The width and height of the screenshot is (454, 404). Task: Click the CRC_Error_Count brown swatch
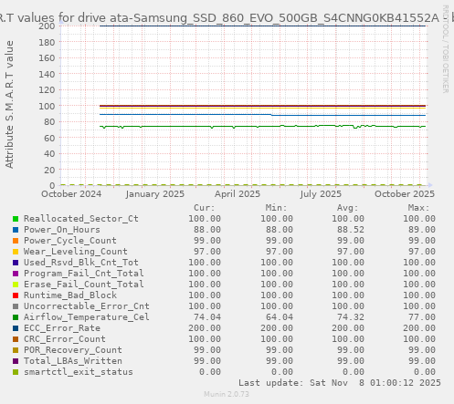click(x=16, y=339)
